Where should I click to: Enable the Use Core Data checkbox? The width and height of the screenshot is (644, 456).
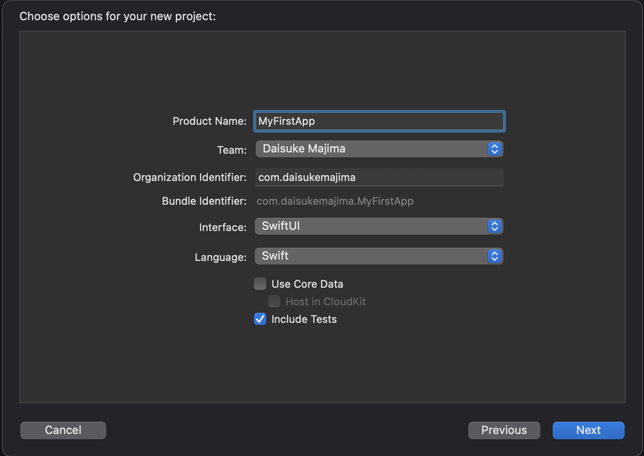point(260,284)
